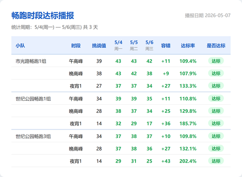The image size is (242, 177).
Task: Click the 107.9% 达标率 value
Action: click(188, 73)
